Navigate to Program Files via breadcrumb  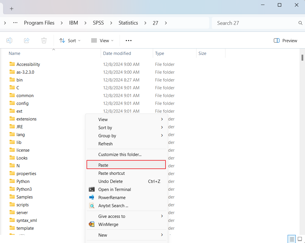pos(39,23)
